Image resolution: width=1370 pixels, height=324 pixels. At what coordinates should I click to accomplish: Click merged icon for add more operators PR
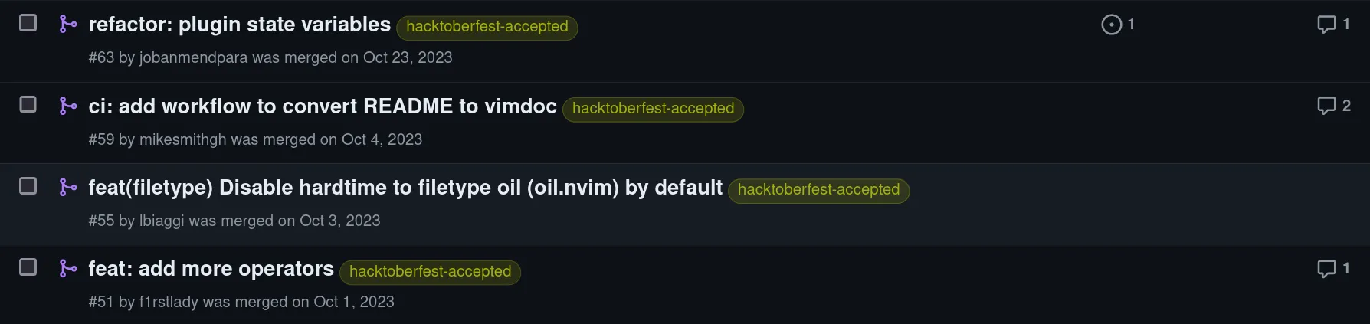click(68, 268)
